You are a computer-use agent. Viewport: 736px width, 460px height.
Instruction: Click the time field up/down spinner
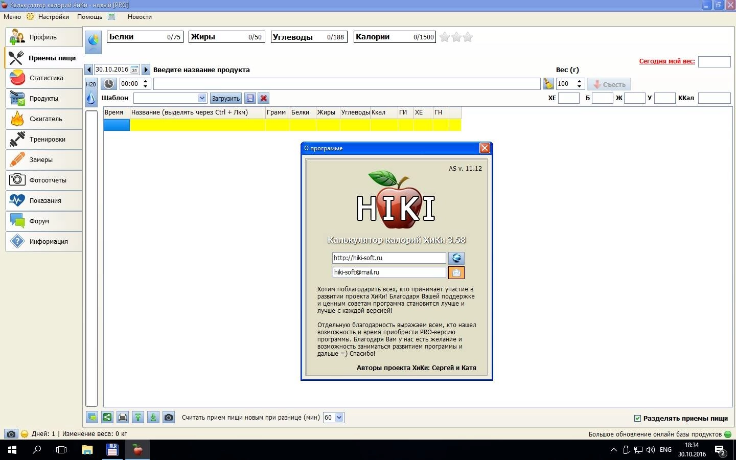click(146, 84)
